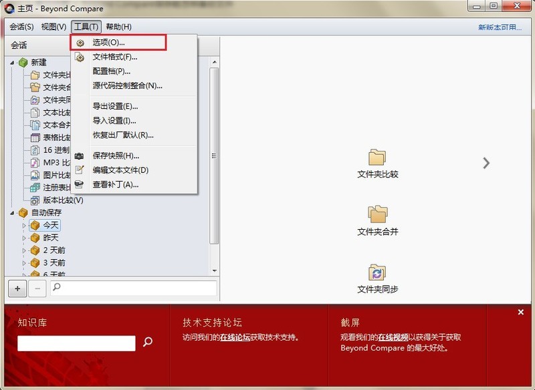This screenshot has width=535, height=390.
Task: Launch 文件夹比较 from the home view
Action: (x=377, y=164)
